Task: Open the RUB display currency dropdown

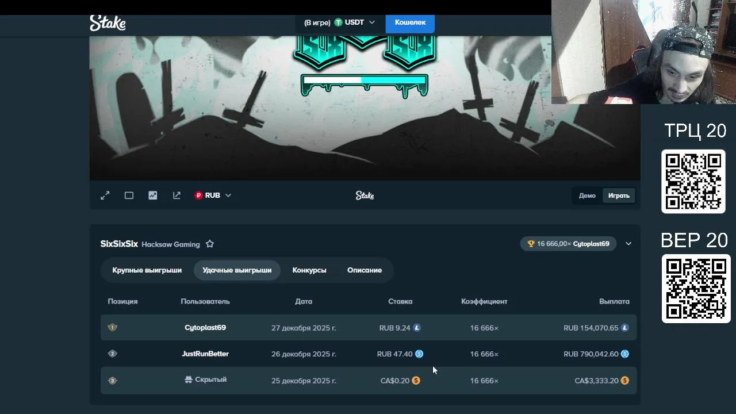Action: (213, 195)
